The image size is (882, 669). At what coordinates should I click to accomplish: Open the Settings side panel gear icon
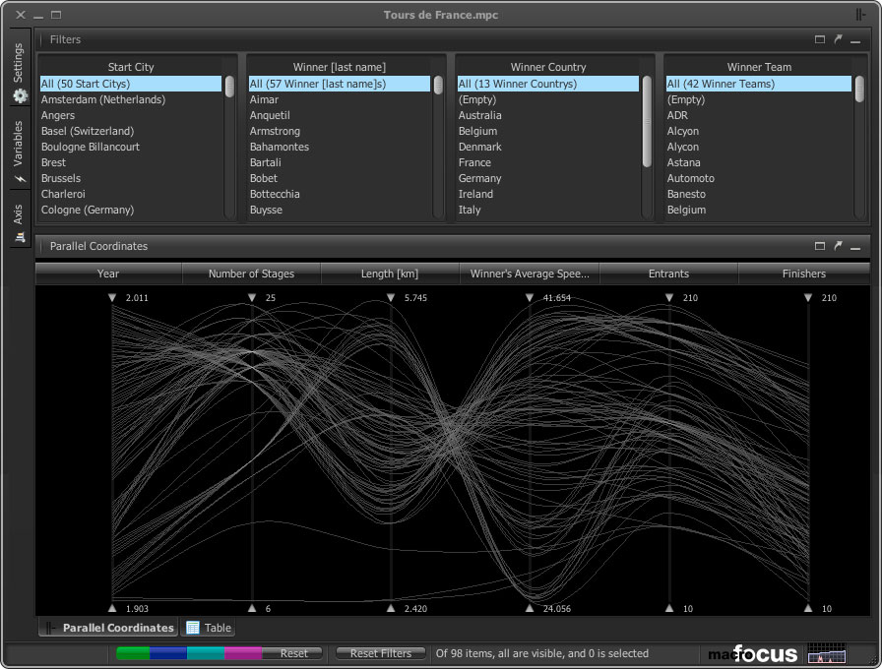pos(19,95)
